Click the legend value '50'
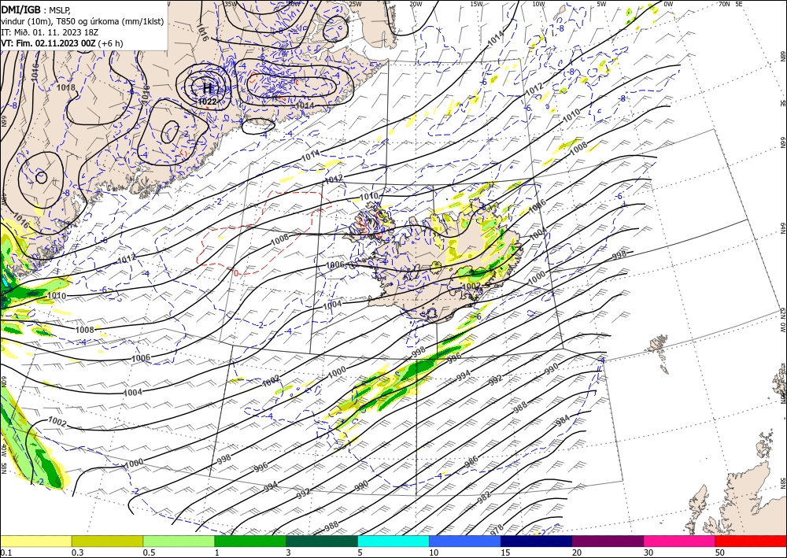Image resolution: width=787 pixels, height=558 pixels. click(x=720, y=552)
